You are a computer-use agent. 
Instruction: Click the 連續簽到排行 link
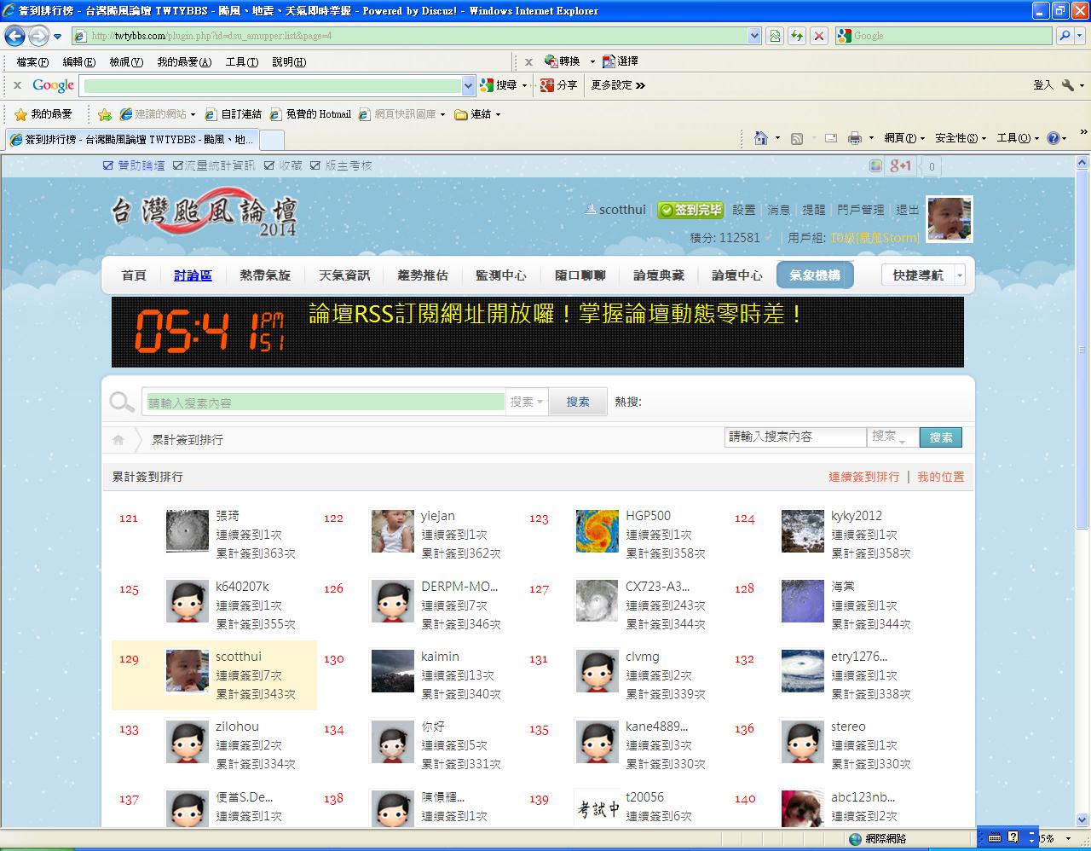(864, 477)
